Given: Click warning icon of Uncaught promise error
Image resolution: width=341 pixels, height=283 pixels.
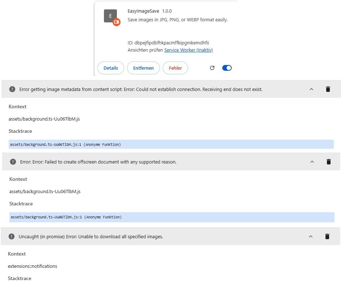Looking at the screenshot, I should [x=12, y=236].
